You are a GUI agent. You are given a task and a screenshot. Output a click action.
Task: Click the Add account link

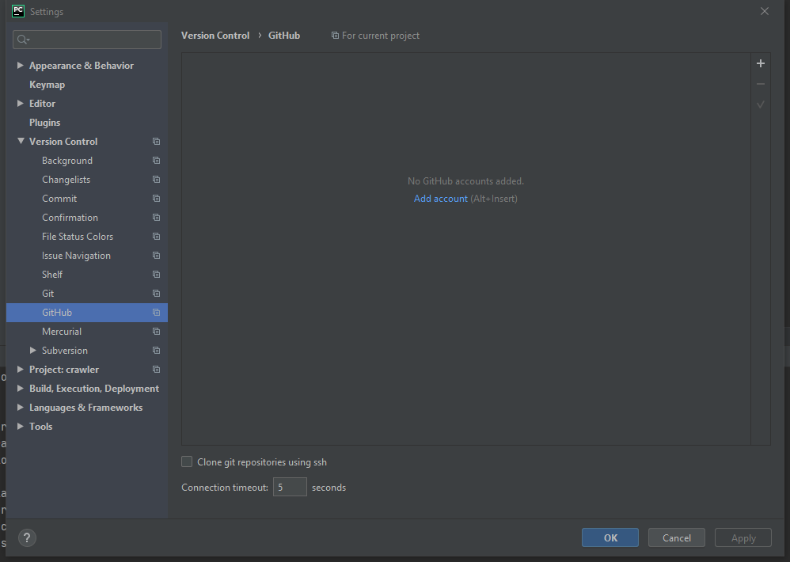[440, 199]
